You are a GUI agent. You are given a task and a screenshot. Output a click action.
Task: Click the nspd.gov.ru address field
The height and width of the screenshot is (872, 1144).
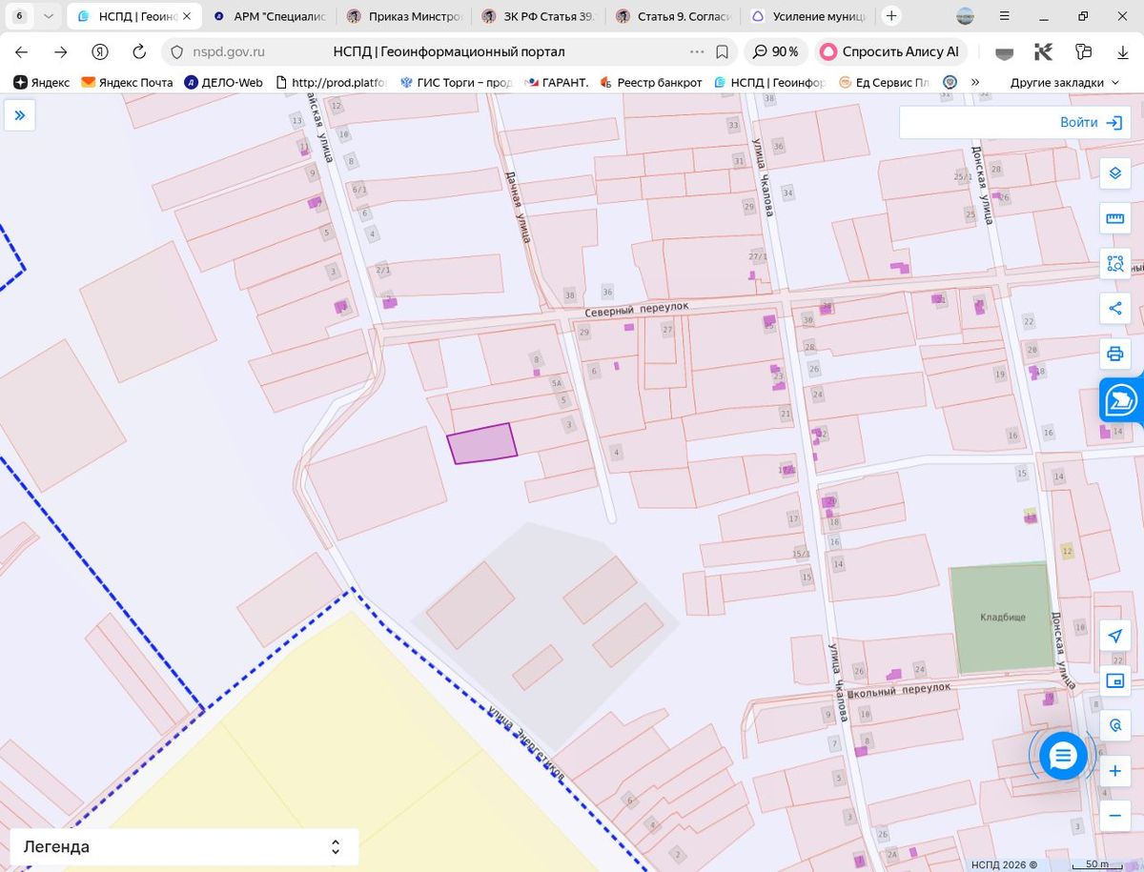(x=228, y=51)
